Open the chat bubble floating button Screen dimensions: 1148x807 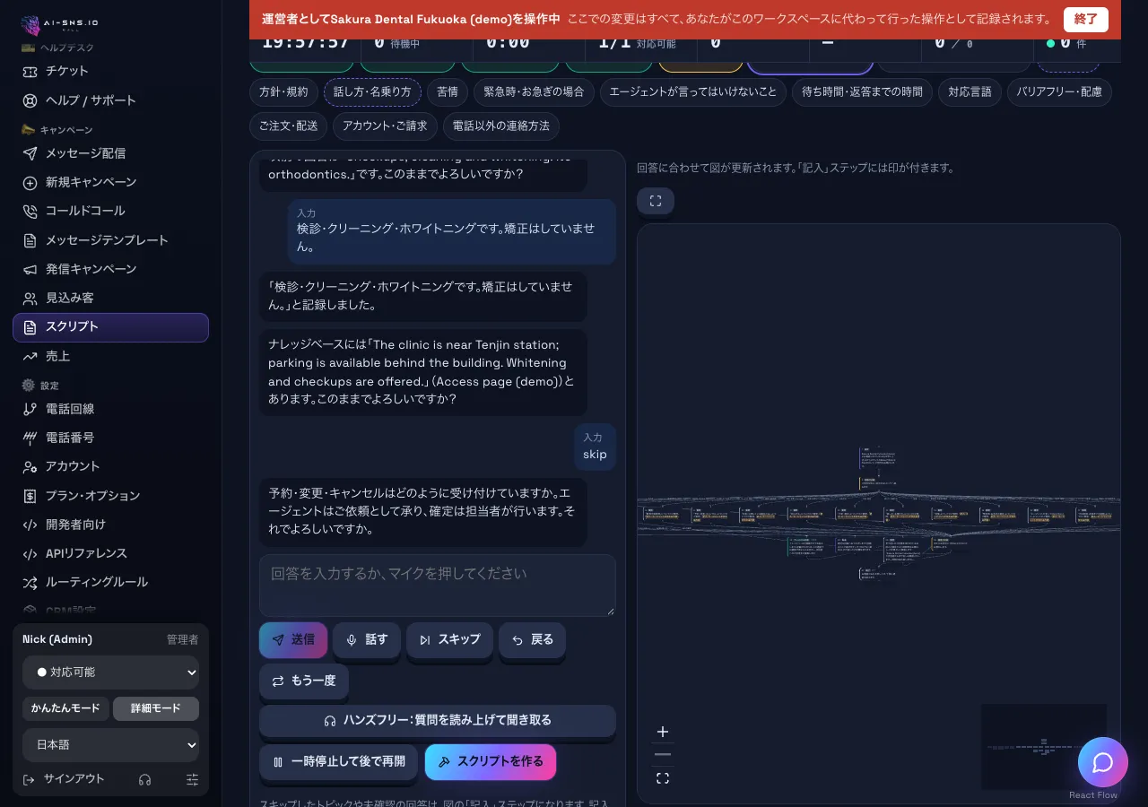1103,762
